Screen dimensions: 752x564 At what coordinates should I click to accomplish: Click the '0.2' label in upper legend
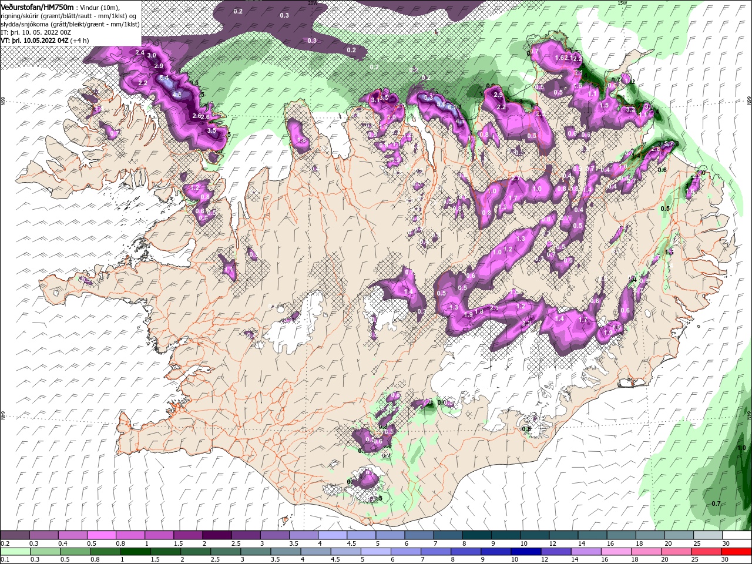pyautogui.click(x=5, y=543)
